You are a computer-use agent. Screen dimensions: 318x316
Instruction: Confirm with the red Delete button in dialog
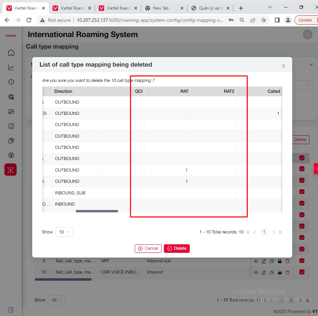coord(176,248)
